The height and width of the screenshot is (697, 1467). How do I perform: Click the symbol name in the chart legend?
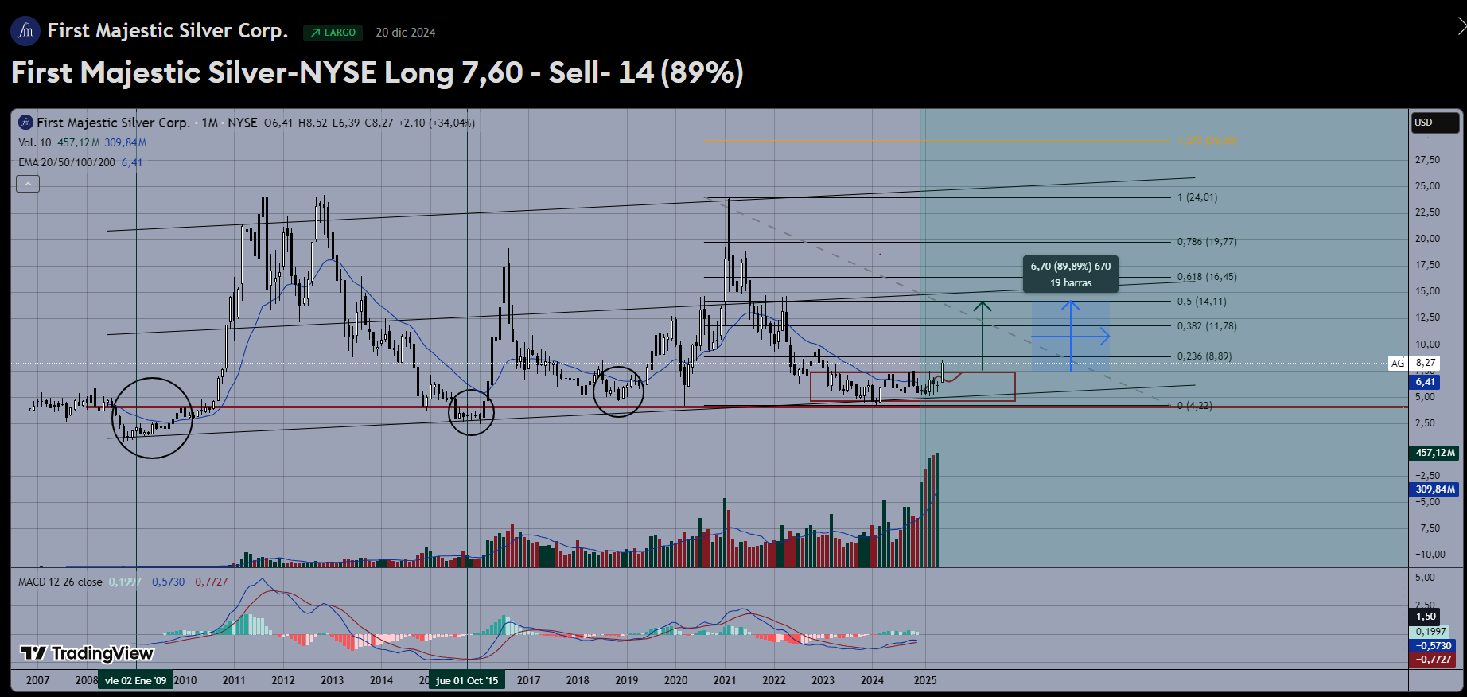113,123
